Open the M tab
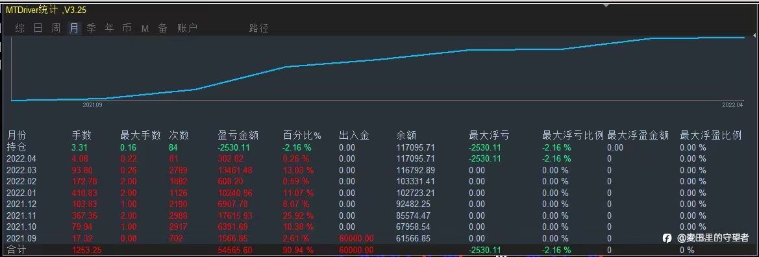 [x=145, y=29]
